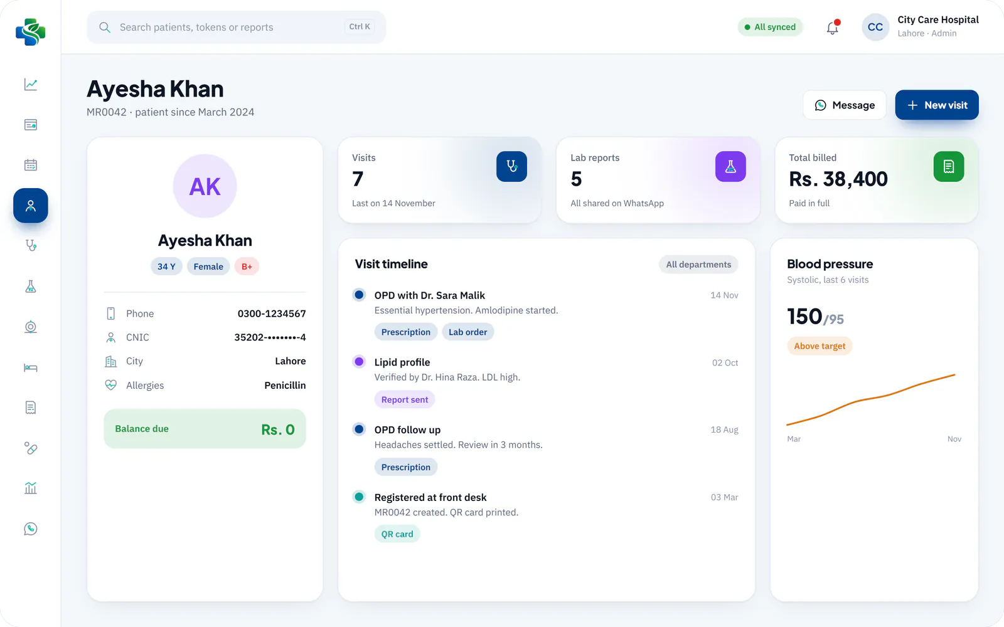Image resolution: width=1004 pixels, height=627 pixels.
Task: Click the stethoscope icon on Visits card
Action: 512,167
